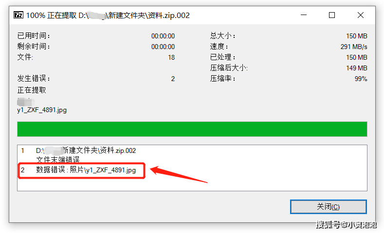Click the 压缩后大小 value 149 MB
Image resolution: width=384 pixels, height=233 pixels.
point(357,68)
